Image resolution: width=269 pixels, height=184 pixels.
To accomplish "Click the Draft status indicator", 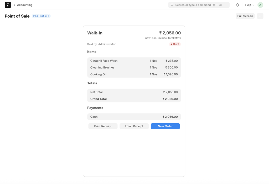I will point(175,44).
